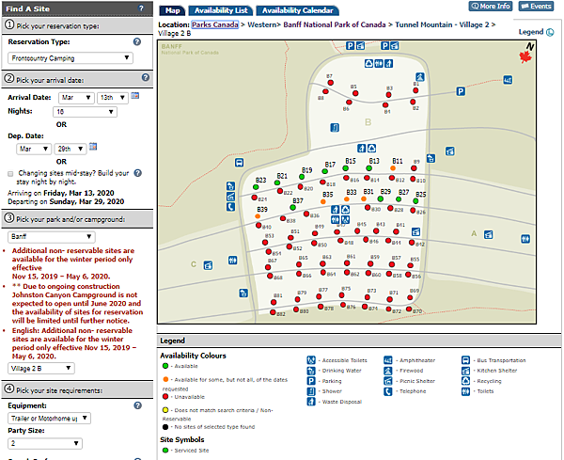Select partially available site B11 marker
This screenshot has height=460, width=564.
point(393,168)
